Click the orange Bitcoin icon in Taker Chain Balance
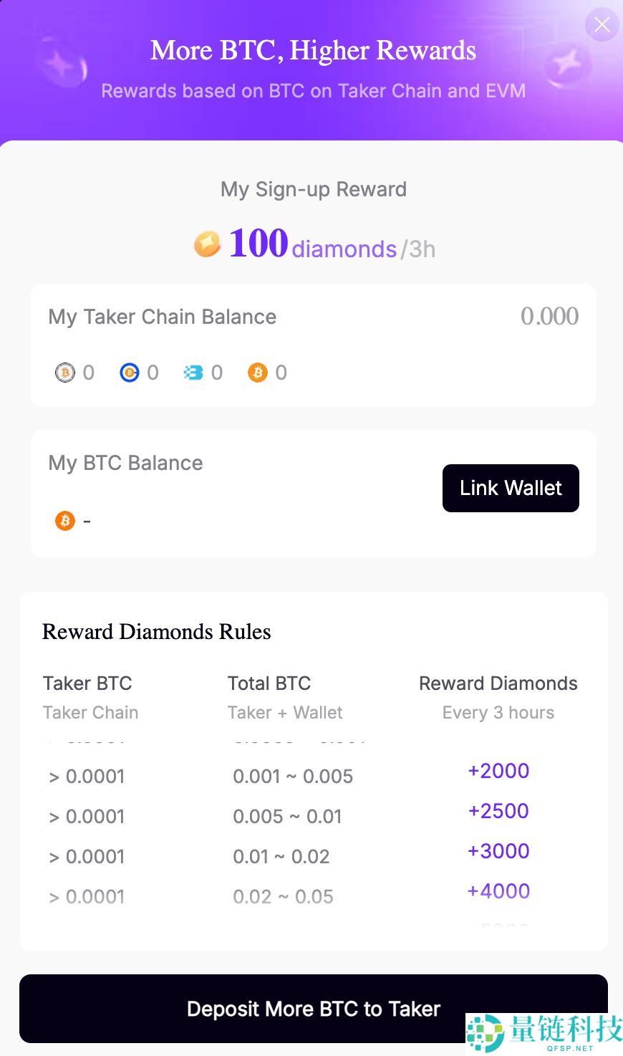 click(258, 373)
